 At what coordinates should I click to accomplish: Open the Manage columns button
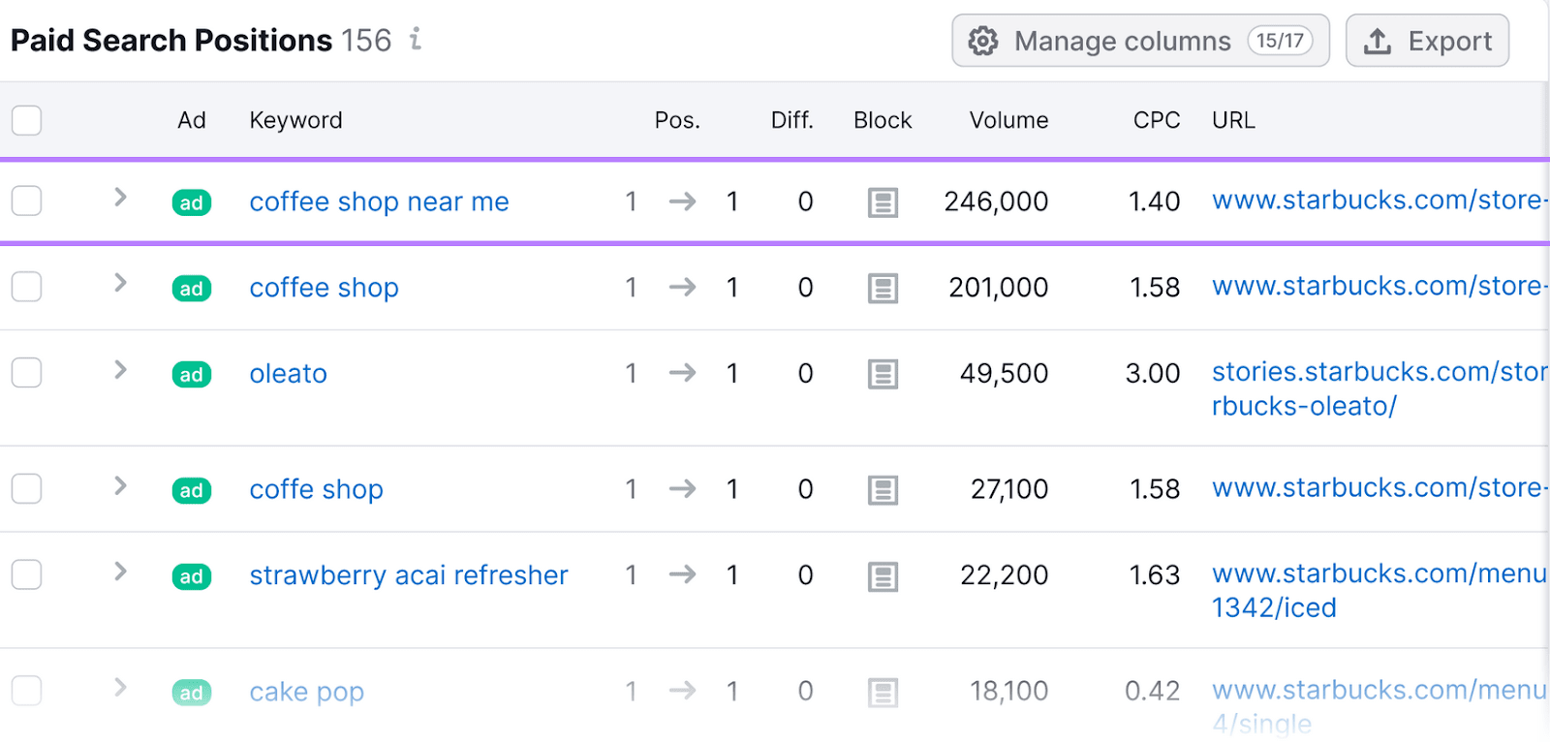pos(1140,41)
